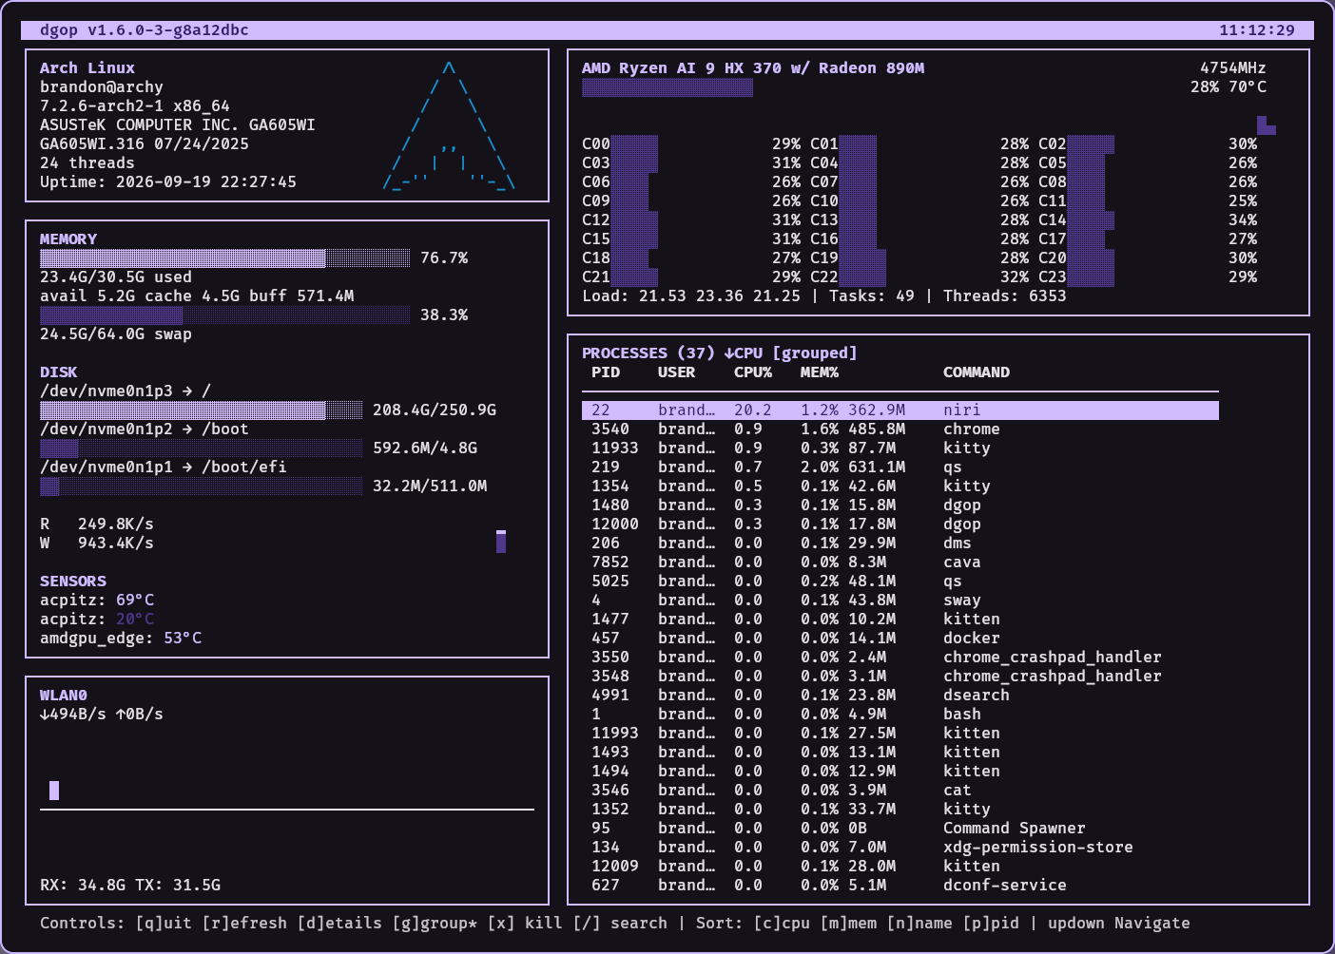This screenshot has width=1335, height=954.
Task: Click the [d]etails control
Action: (x=339, y=923)
